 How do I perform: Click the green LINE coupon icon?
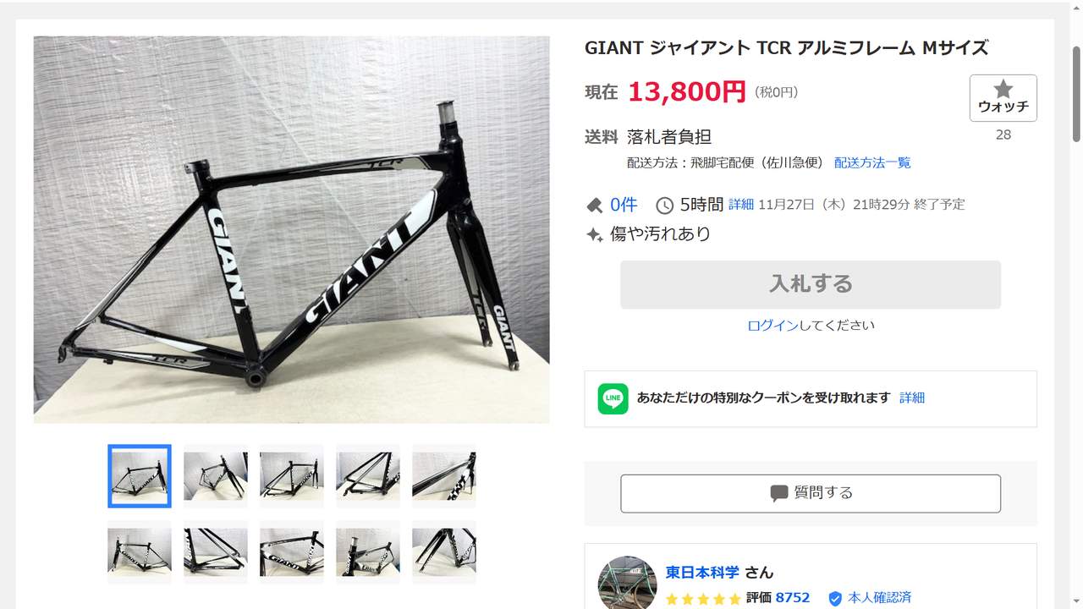[613, 398]
